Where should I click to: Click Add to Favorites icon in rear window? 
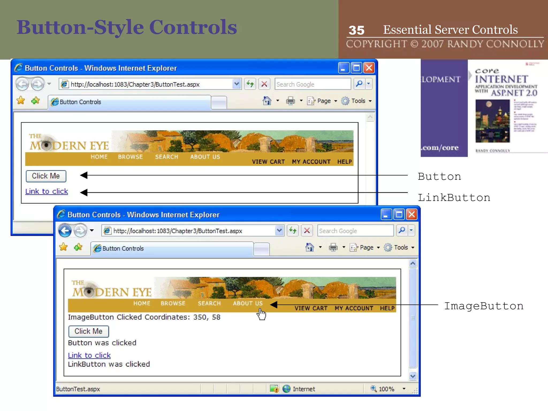pos(35,101)
